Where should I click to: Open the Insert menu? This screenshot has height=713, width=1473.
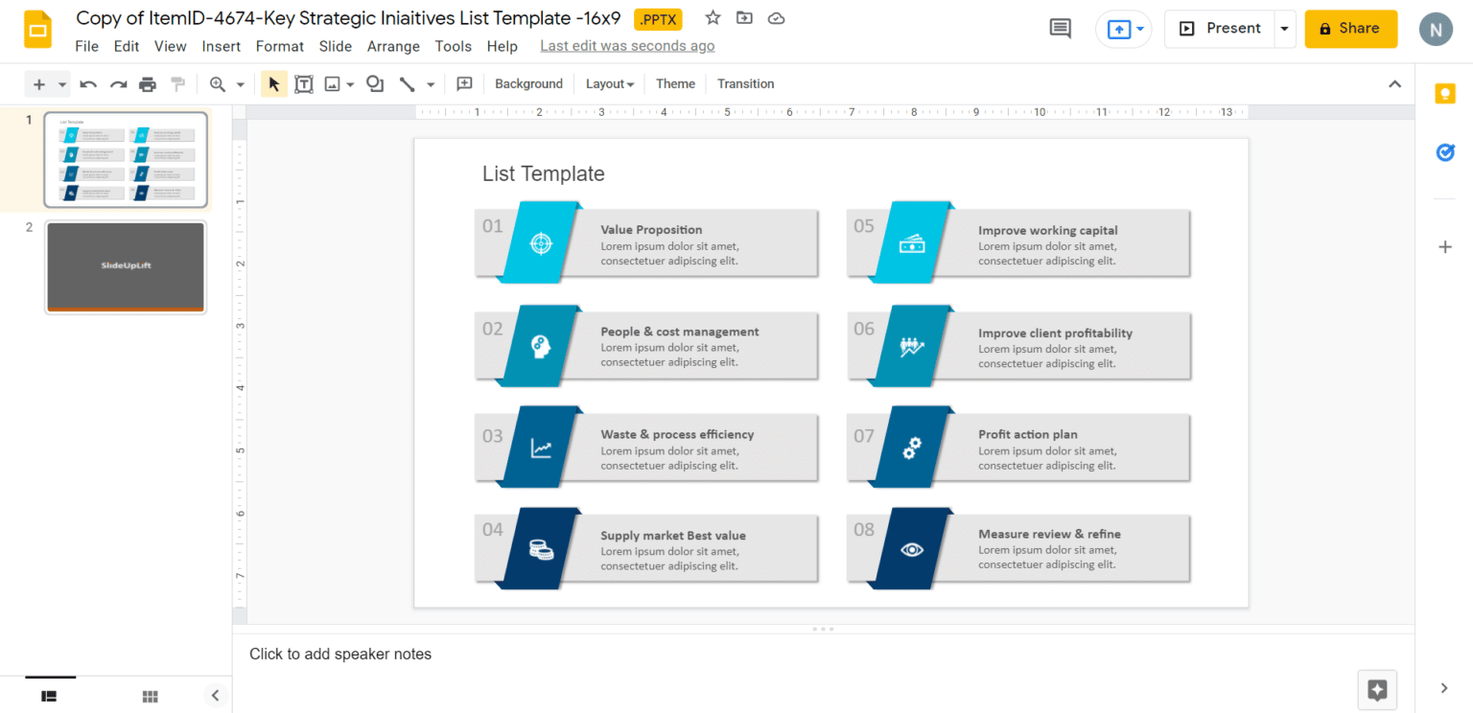[x=221, y=46]
